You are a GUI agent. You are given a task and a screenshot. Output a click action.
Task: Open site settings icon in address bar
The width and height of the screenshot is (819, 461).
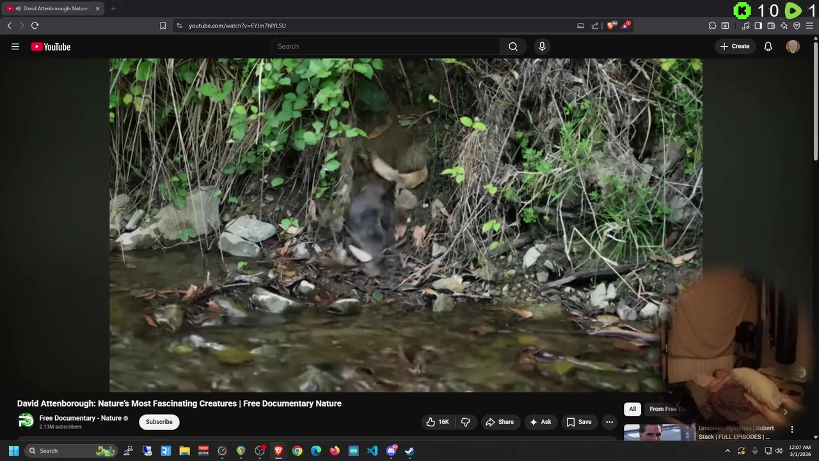[179, 26]
